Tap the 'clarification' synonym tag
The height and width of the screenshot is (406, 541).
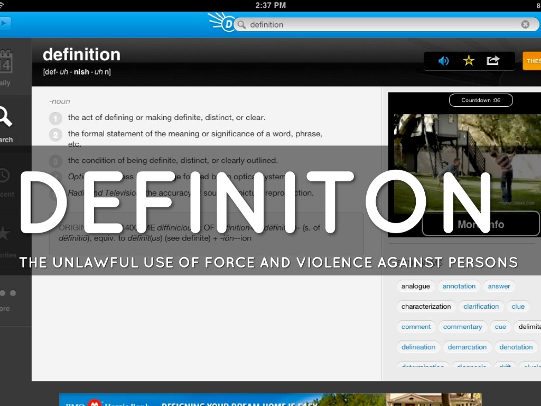click(481, 306)
